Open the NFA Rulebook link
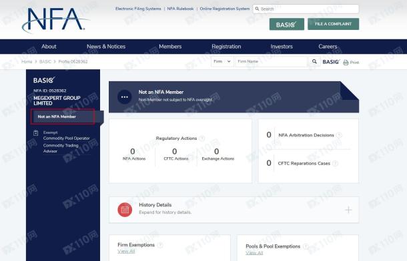This screenshot has height=261, width=407. pyautogui.click(x=180, y=9)
